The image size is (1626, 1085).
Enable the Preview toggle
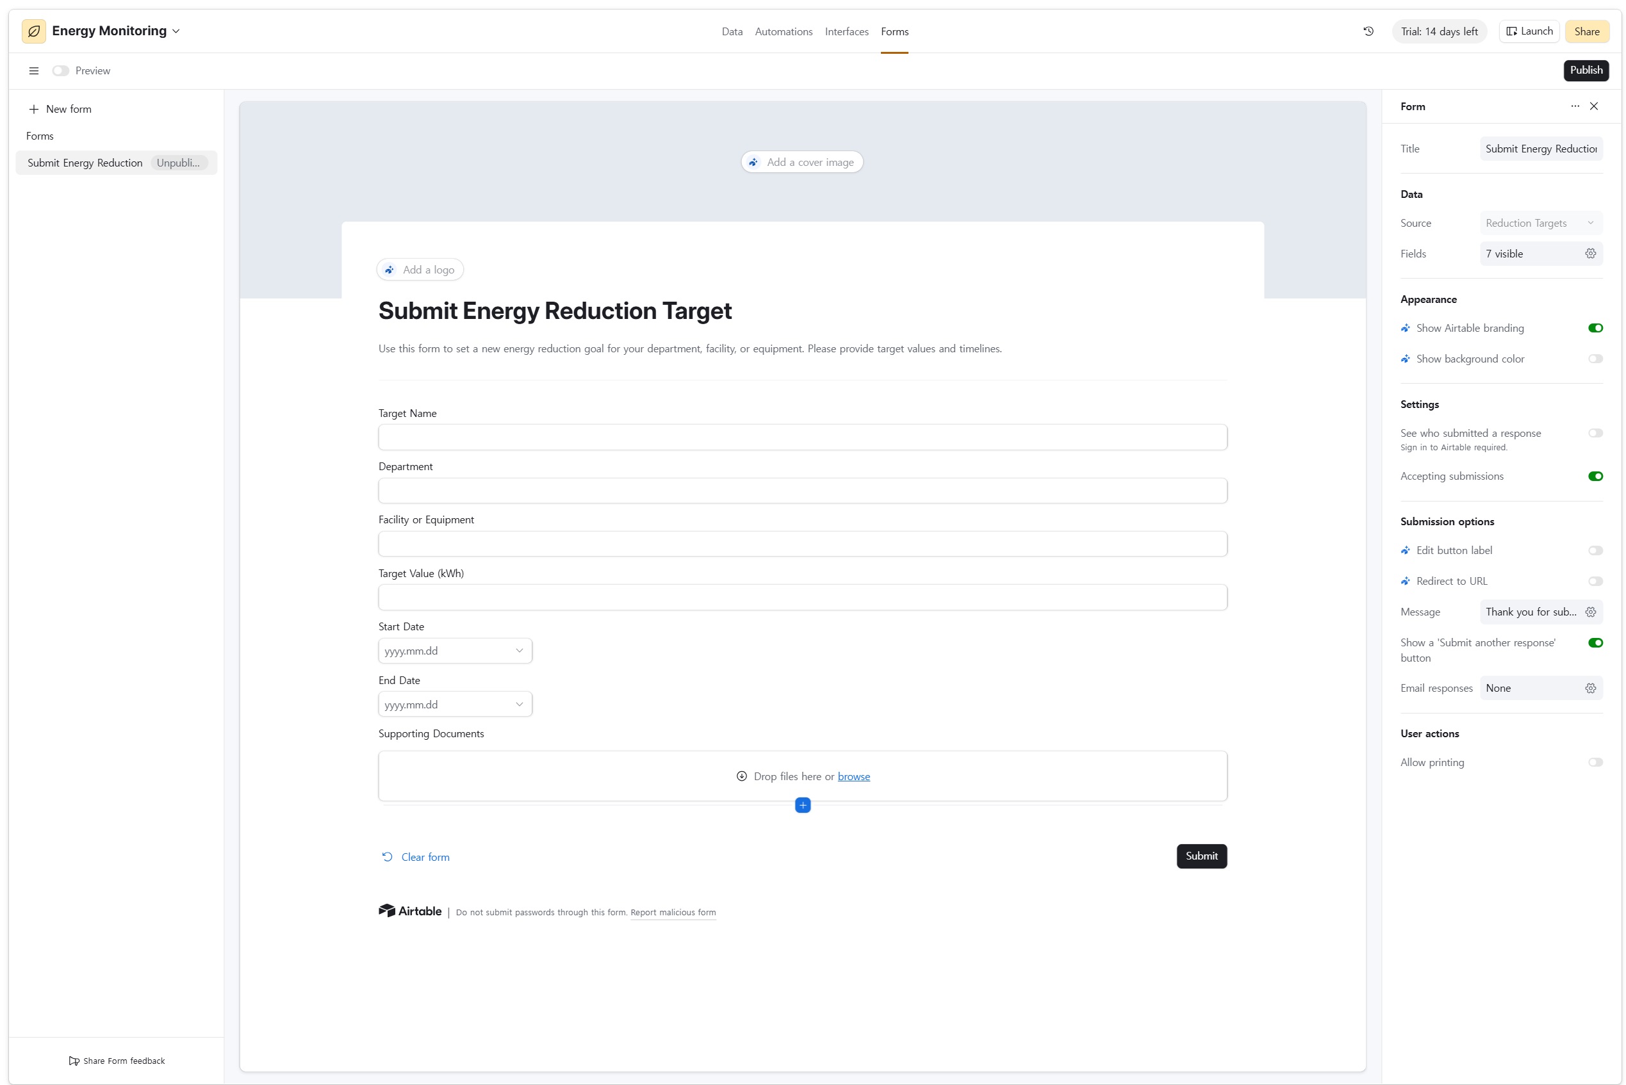[60, 70]
